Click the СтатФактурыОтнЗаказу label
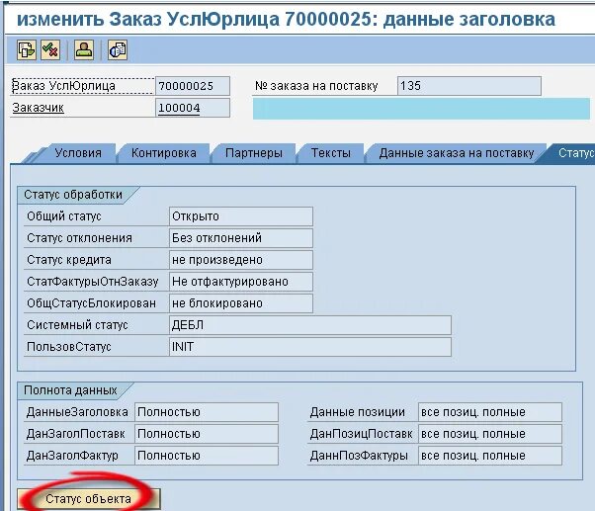Viewport: 595px width, 511px height. click(92, 282)
